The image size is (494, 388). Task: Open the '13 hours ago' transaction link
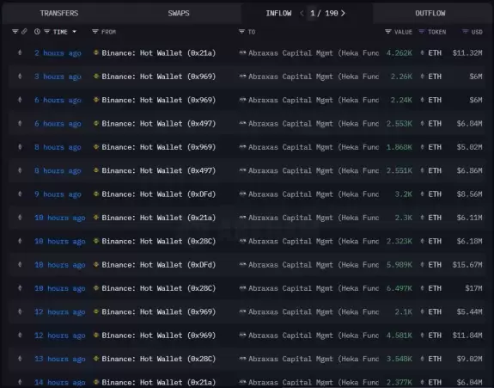point(60,359)
